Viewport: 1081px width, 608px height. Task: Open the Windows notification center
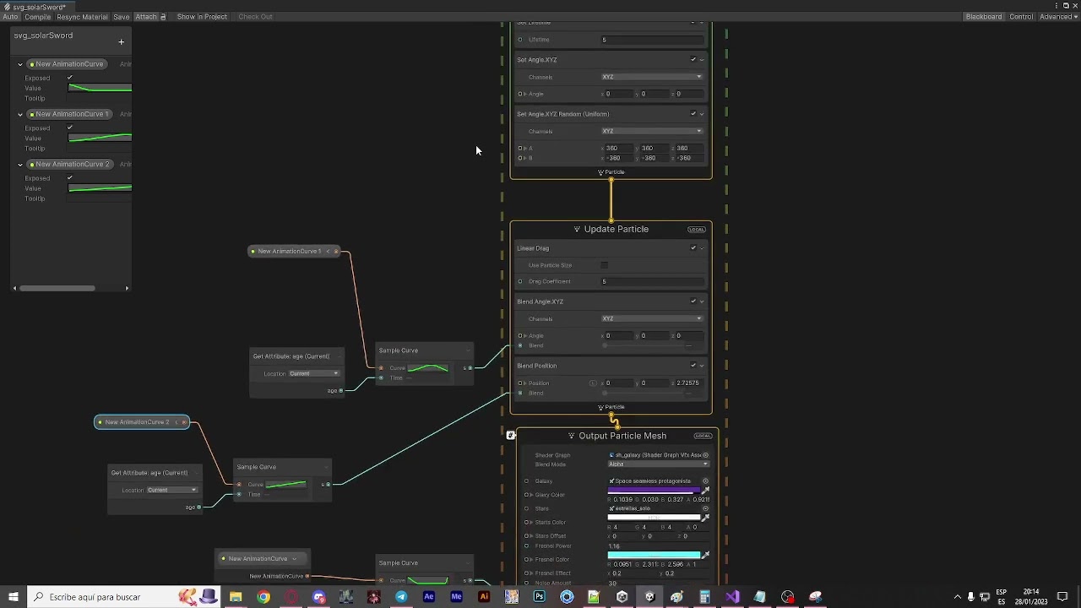[x=1062, y=597]
